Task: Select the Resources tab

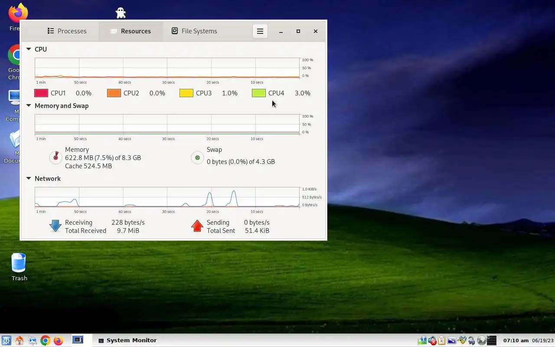Action: point(131,31)
